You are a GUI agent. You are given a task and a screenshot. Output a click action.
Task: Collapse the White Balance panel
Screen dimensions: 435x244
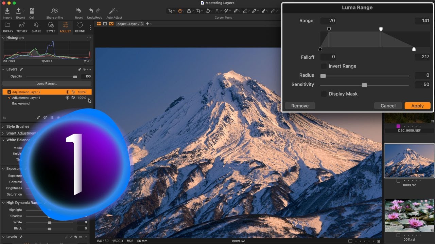(x=3, y=140)
